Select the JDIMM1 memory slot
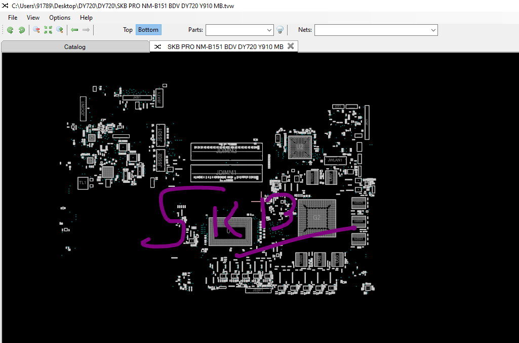Image resolution: width=519 pixels, height=343 pixels. (227, 173)
